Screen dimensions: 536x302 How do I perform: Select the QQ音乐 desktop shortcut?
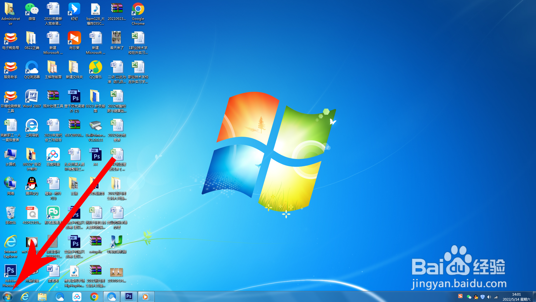(96, 70)
